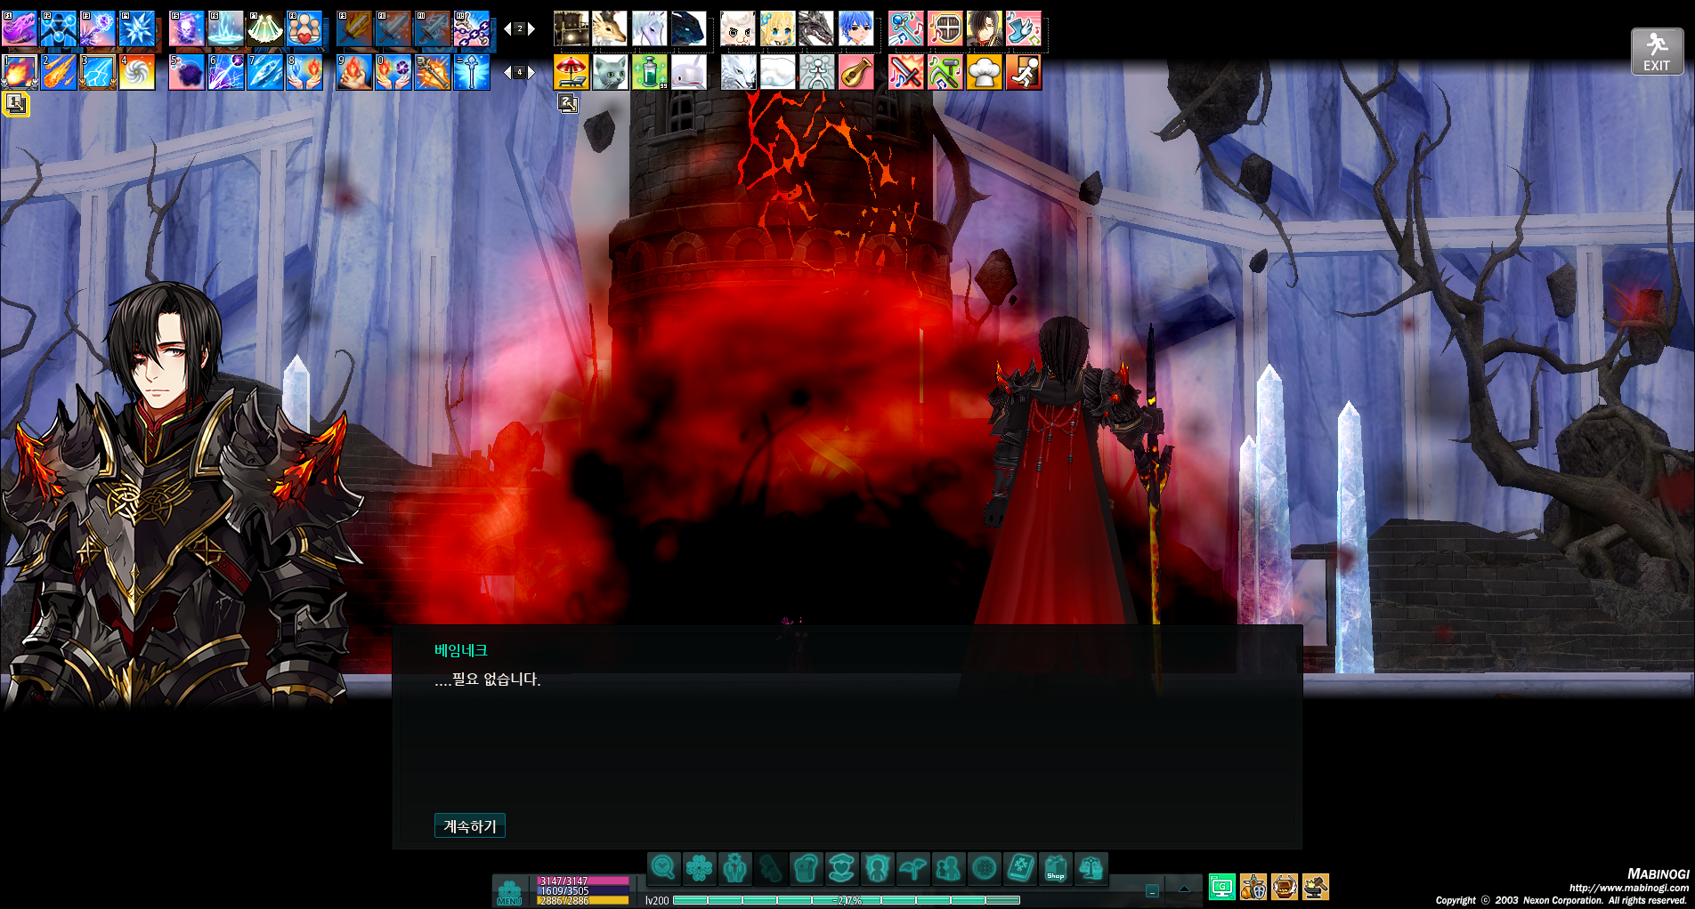Image resolution: width=1695 pixels, height=909 pixels.
Task: Open the character info figure icon
Action: coord(734,867)
